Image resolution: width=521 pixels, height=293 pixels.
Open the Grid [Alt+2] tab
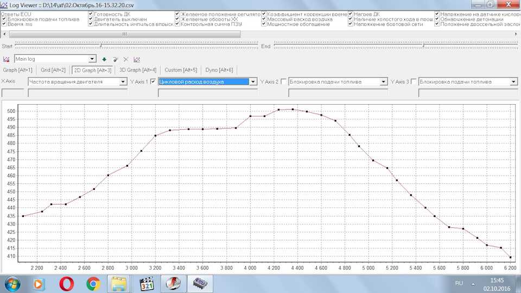(x=53, y=70)
